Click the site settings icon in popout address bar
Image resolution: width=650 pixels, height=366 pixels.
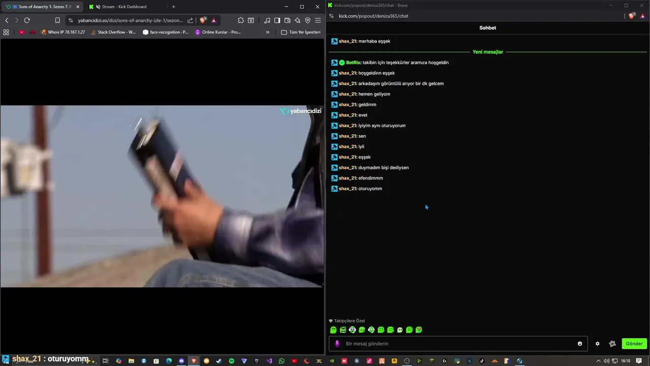point(332,16)
